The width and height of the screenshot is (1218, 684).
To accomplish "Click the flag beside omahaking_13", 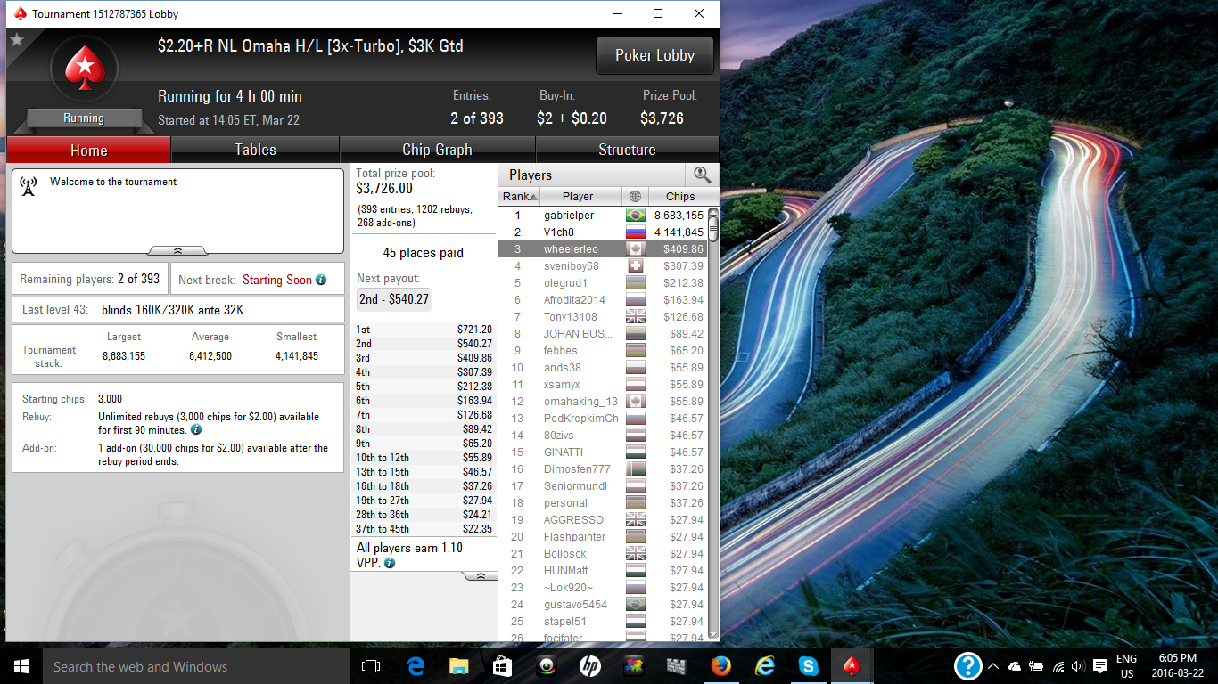I will click(x=636, y=402).
